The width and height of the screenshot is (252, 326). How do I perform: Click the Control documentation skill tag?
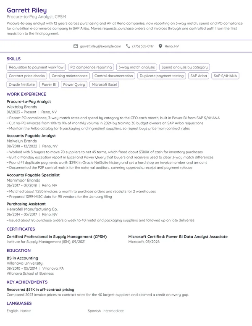click(113, 76)
